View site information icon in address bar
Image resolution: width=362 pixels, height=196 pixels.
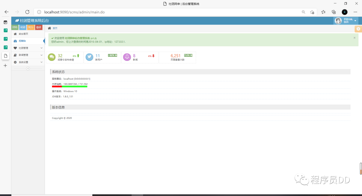39,12
